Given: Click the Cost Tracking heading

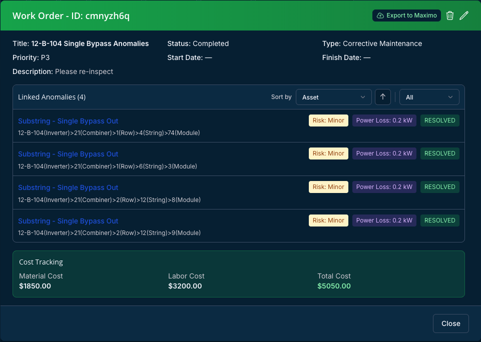Looking at the screenshot, I should tap(41, 262).
